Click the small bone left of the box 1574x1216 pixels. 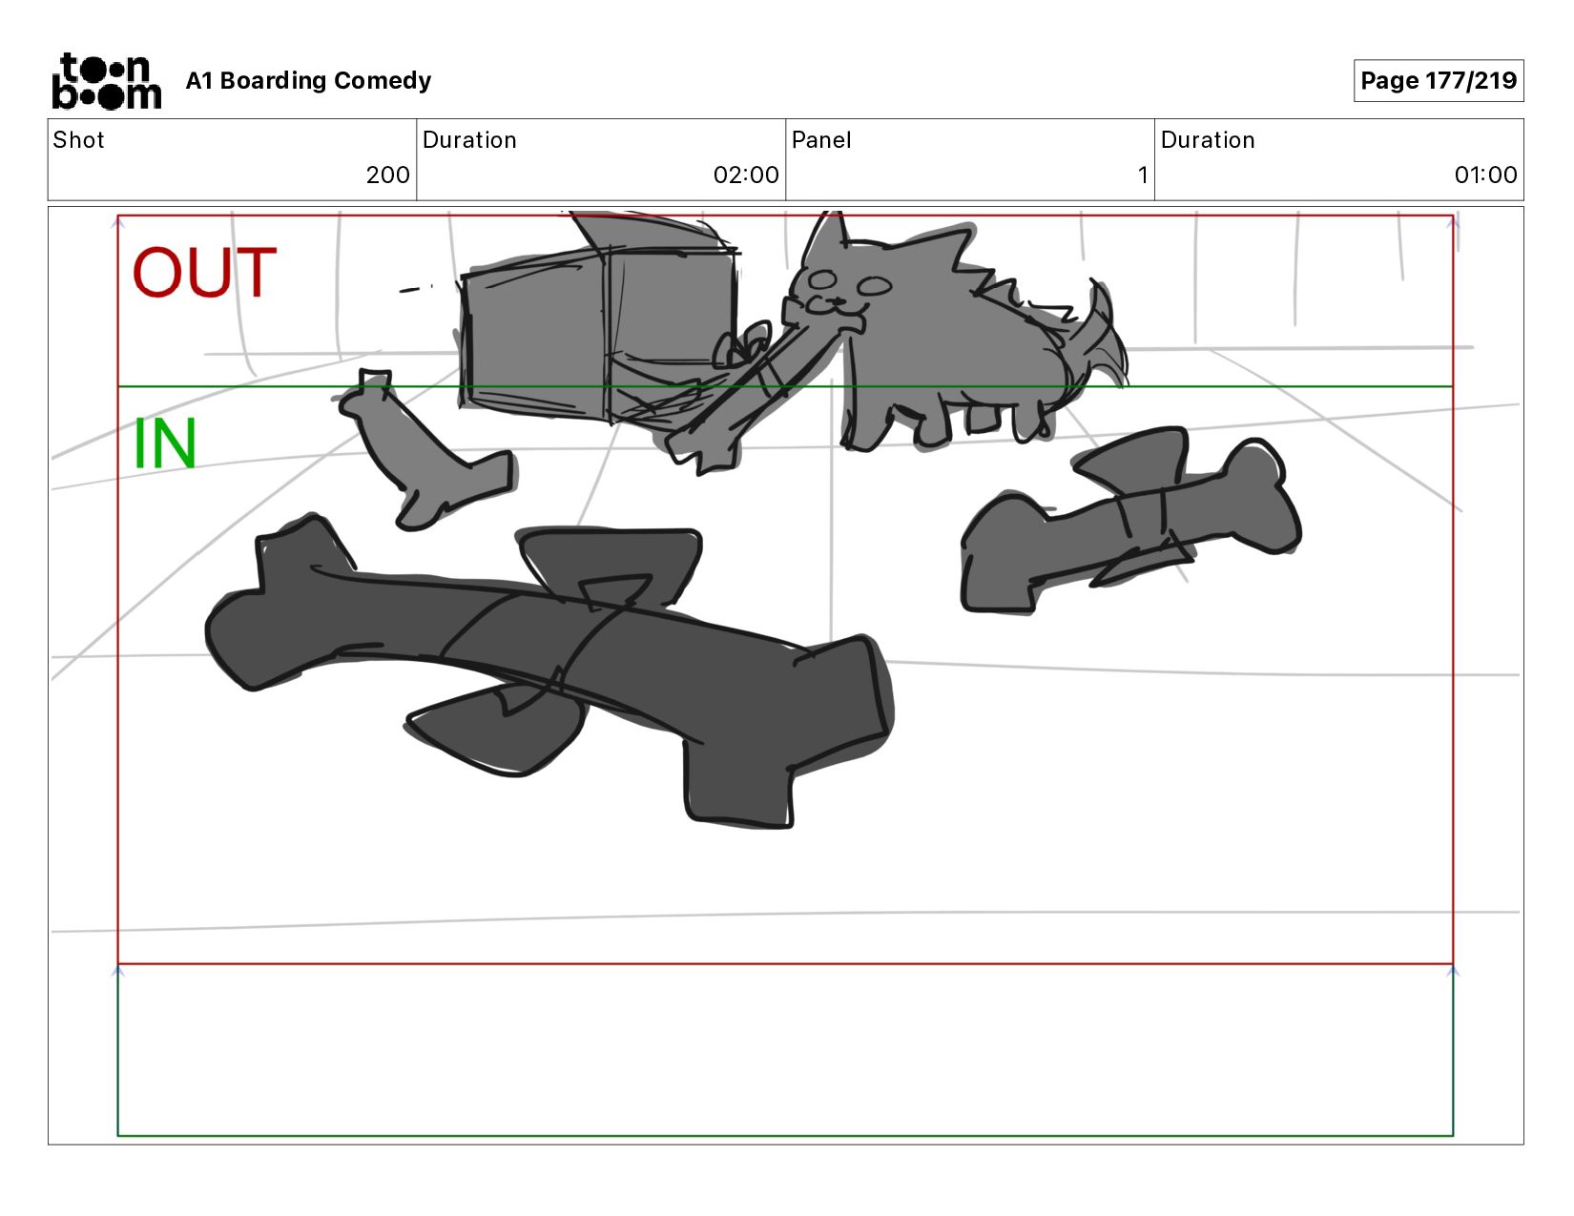click(425, 448)
